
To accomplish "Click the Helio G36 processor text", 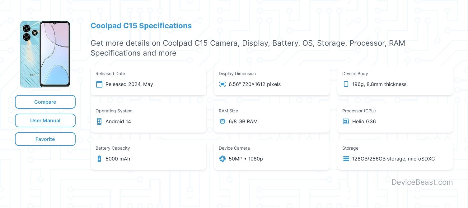I will [x=364, y=121].
